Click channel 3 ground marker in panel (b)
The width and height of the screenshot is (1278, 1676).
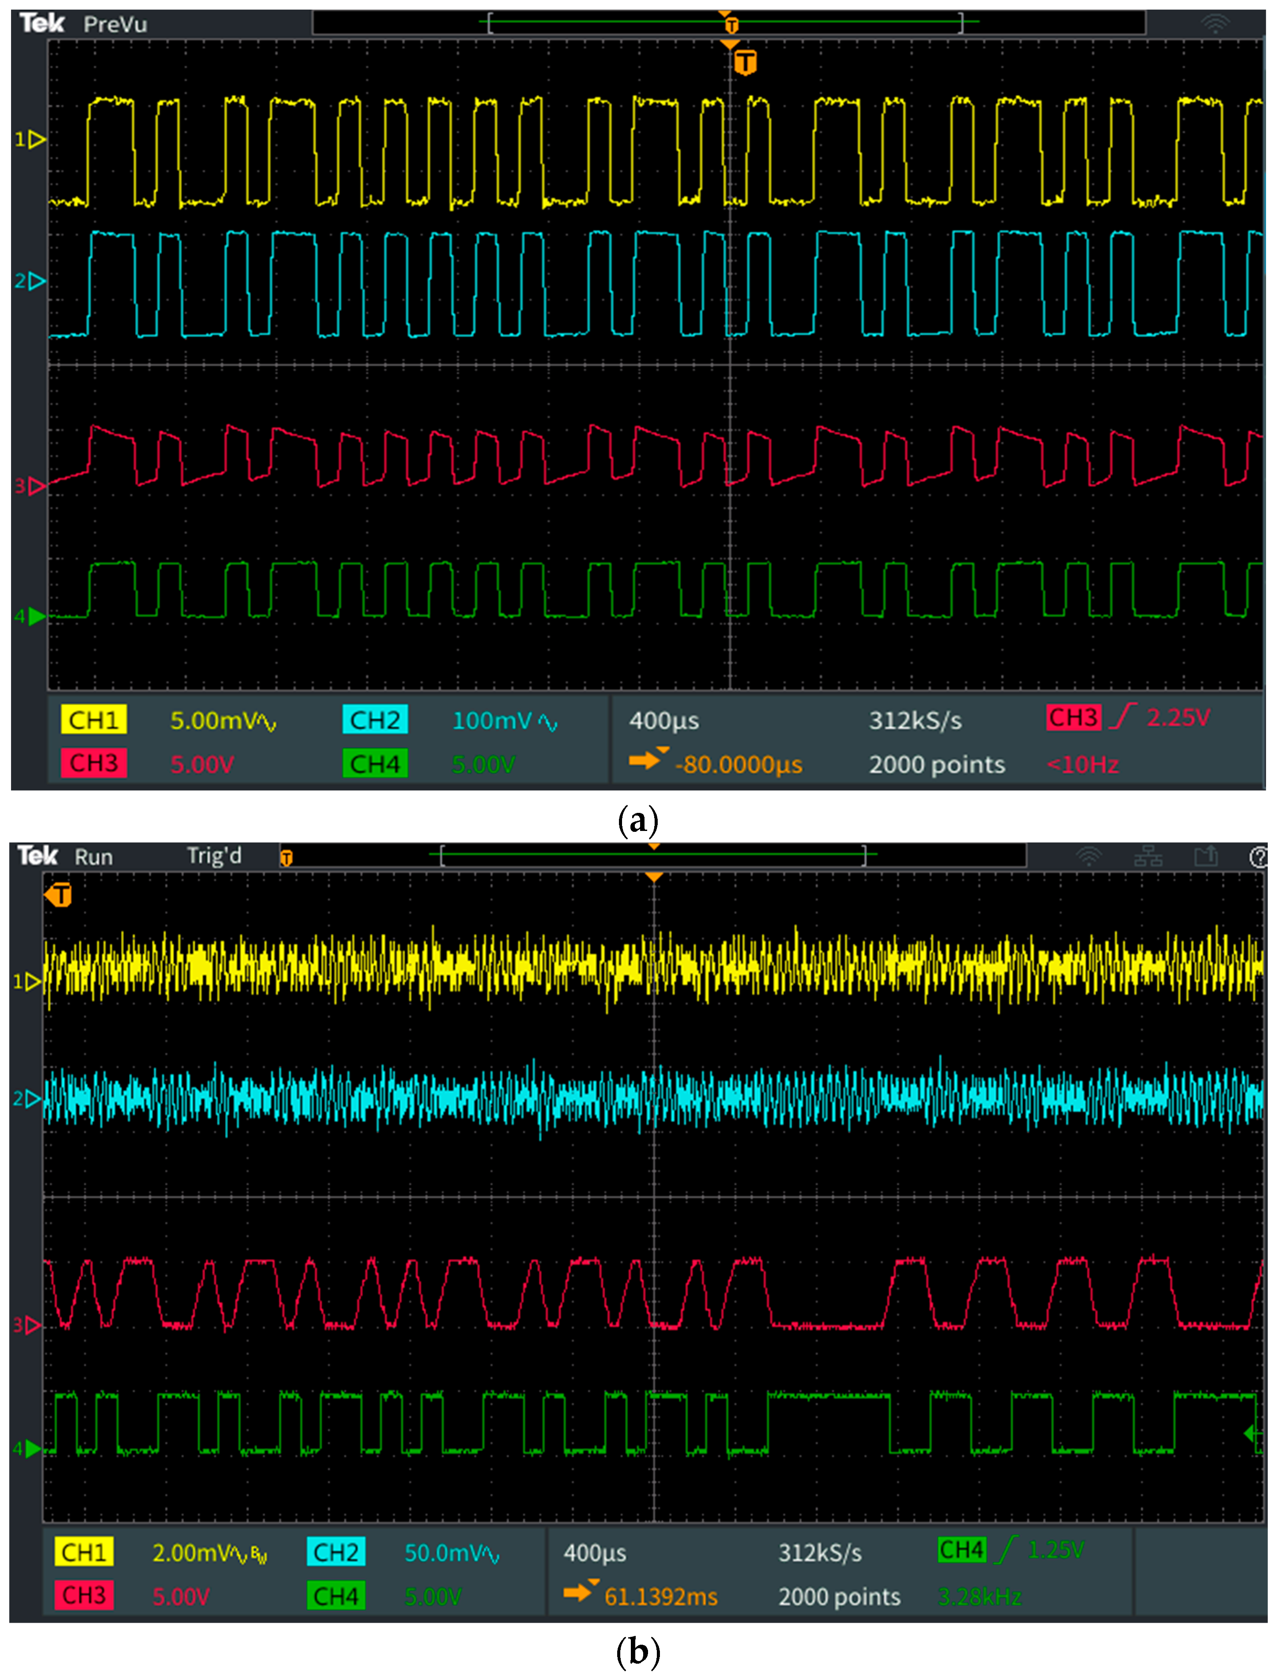pos(26,1326)
